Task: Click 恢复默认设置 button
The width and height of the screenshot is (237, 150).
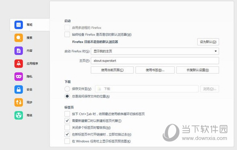Action: pos(198,70)
